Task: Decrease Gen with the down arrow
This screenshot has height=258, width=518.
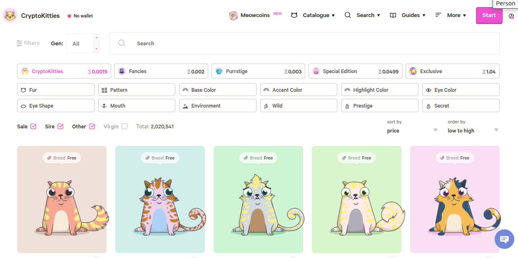Action: (x=97, y=49)
